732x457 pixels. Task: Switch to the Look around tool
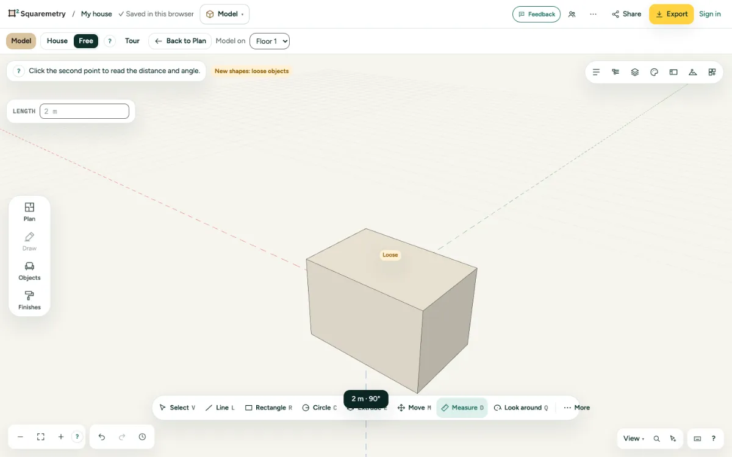521,408
